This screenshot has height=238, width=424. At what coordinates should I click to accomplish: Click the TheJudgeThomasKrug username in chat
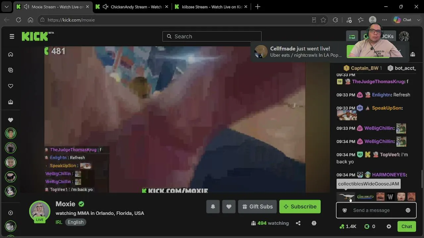[x=378, y=81]
